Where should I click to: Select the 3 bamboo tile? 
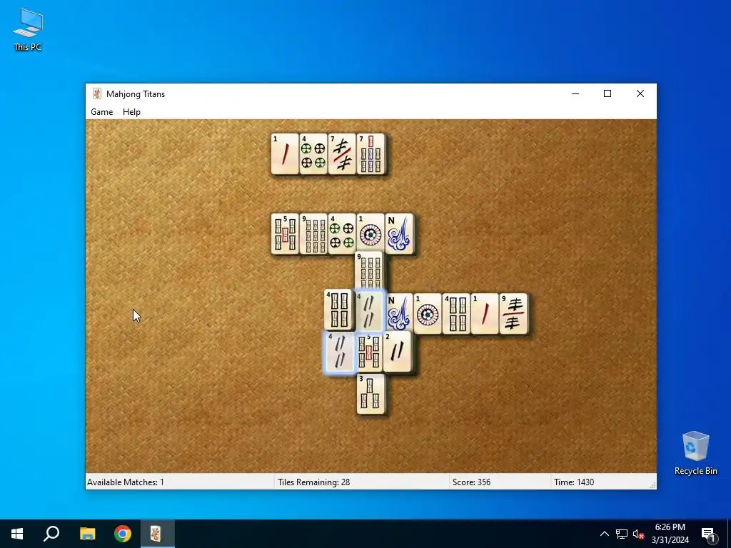point(370,394)
